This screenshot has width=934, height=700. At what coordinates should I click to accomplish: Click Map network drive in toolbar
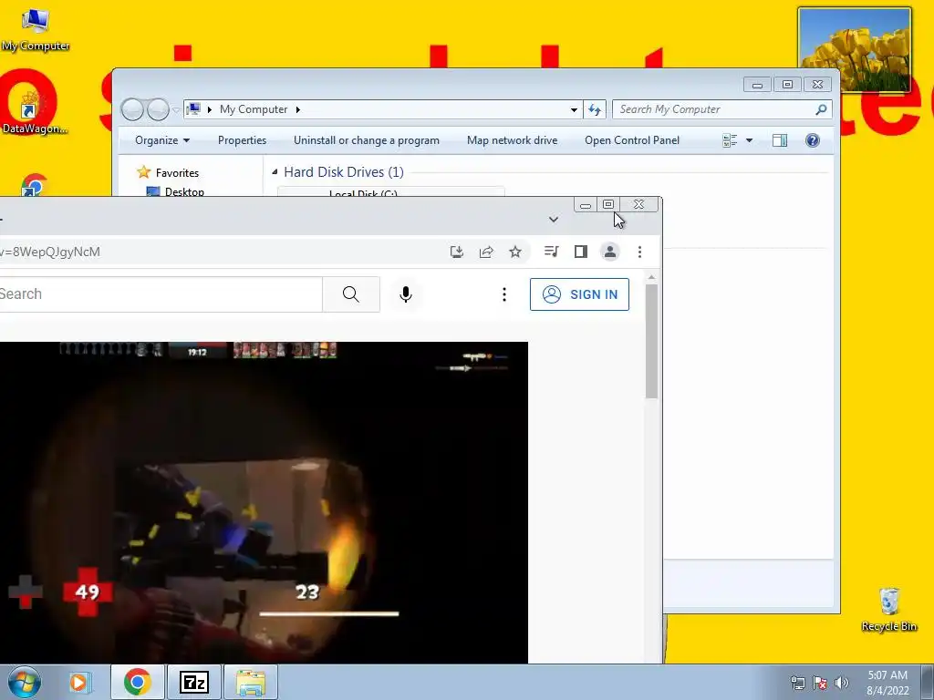pyautogui.click(x=513, y=140)
